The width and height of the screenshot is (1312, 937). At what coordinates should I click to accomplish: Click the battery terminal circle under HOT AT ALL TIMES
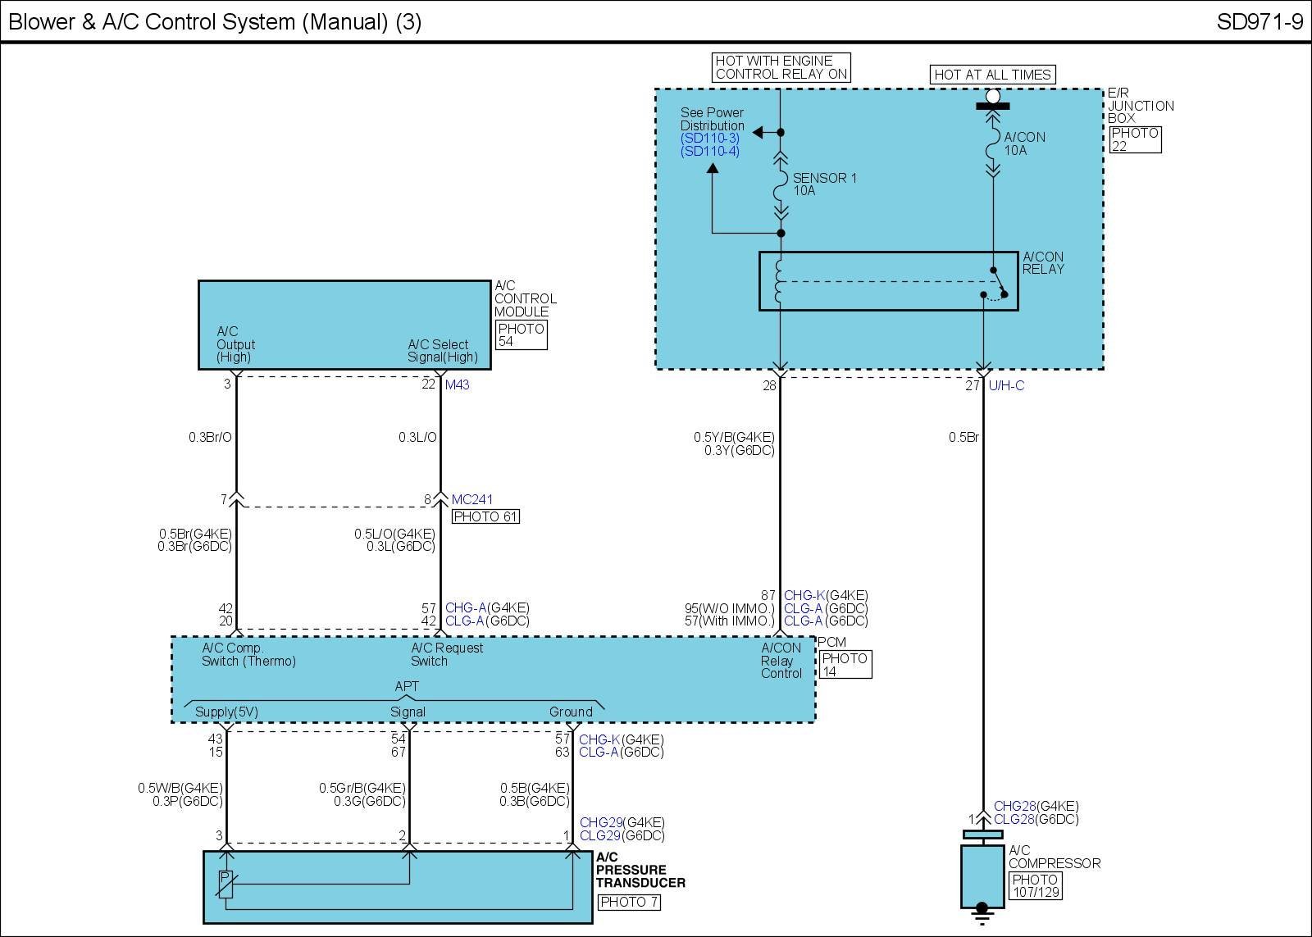[993, 97]
